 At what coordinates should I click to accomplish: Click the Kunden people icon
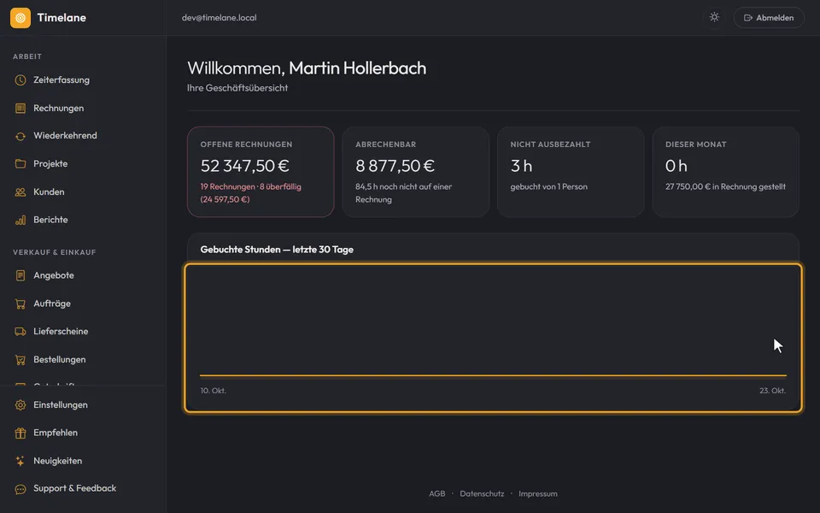click(20, 192)
